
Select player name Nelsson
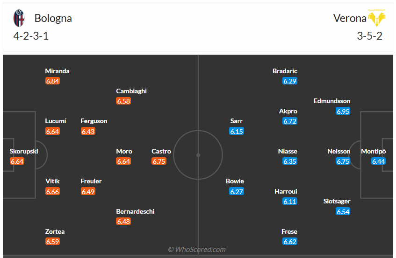click(339, 151)
